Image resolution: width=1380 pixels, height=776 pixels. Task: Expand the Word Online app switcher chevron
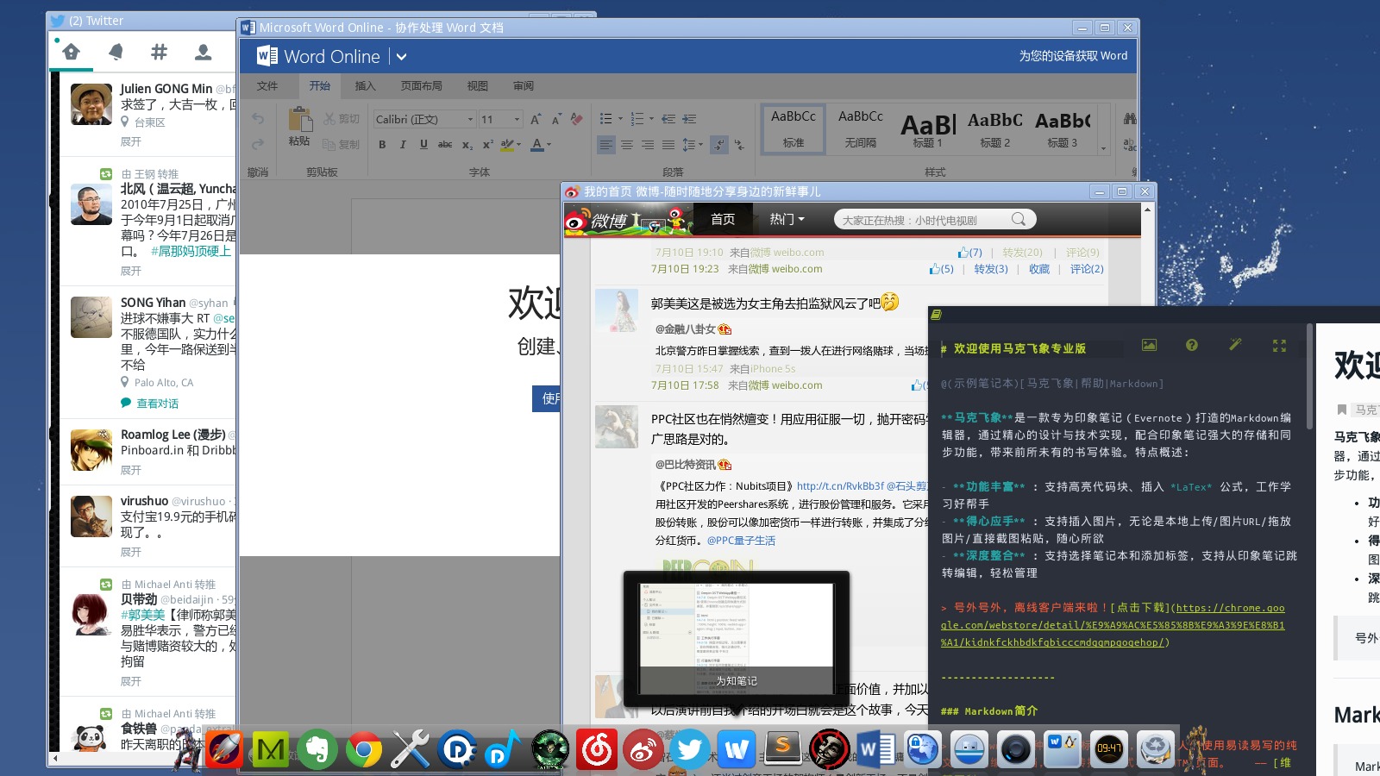pyautogui.click(x=401, y=57)
